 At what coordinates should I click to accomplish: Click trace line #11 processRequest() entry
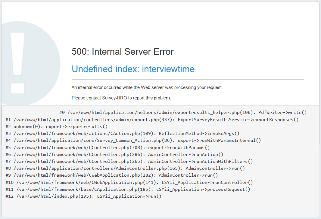coord(128,189)
